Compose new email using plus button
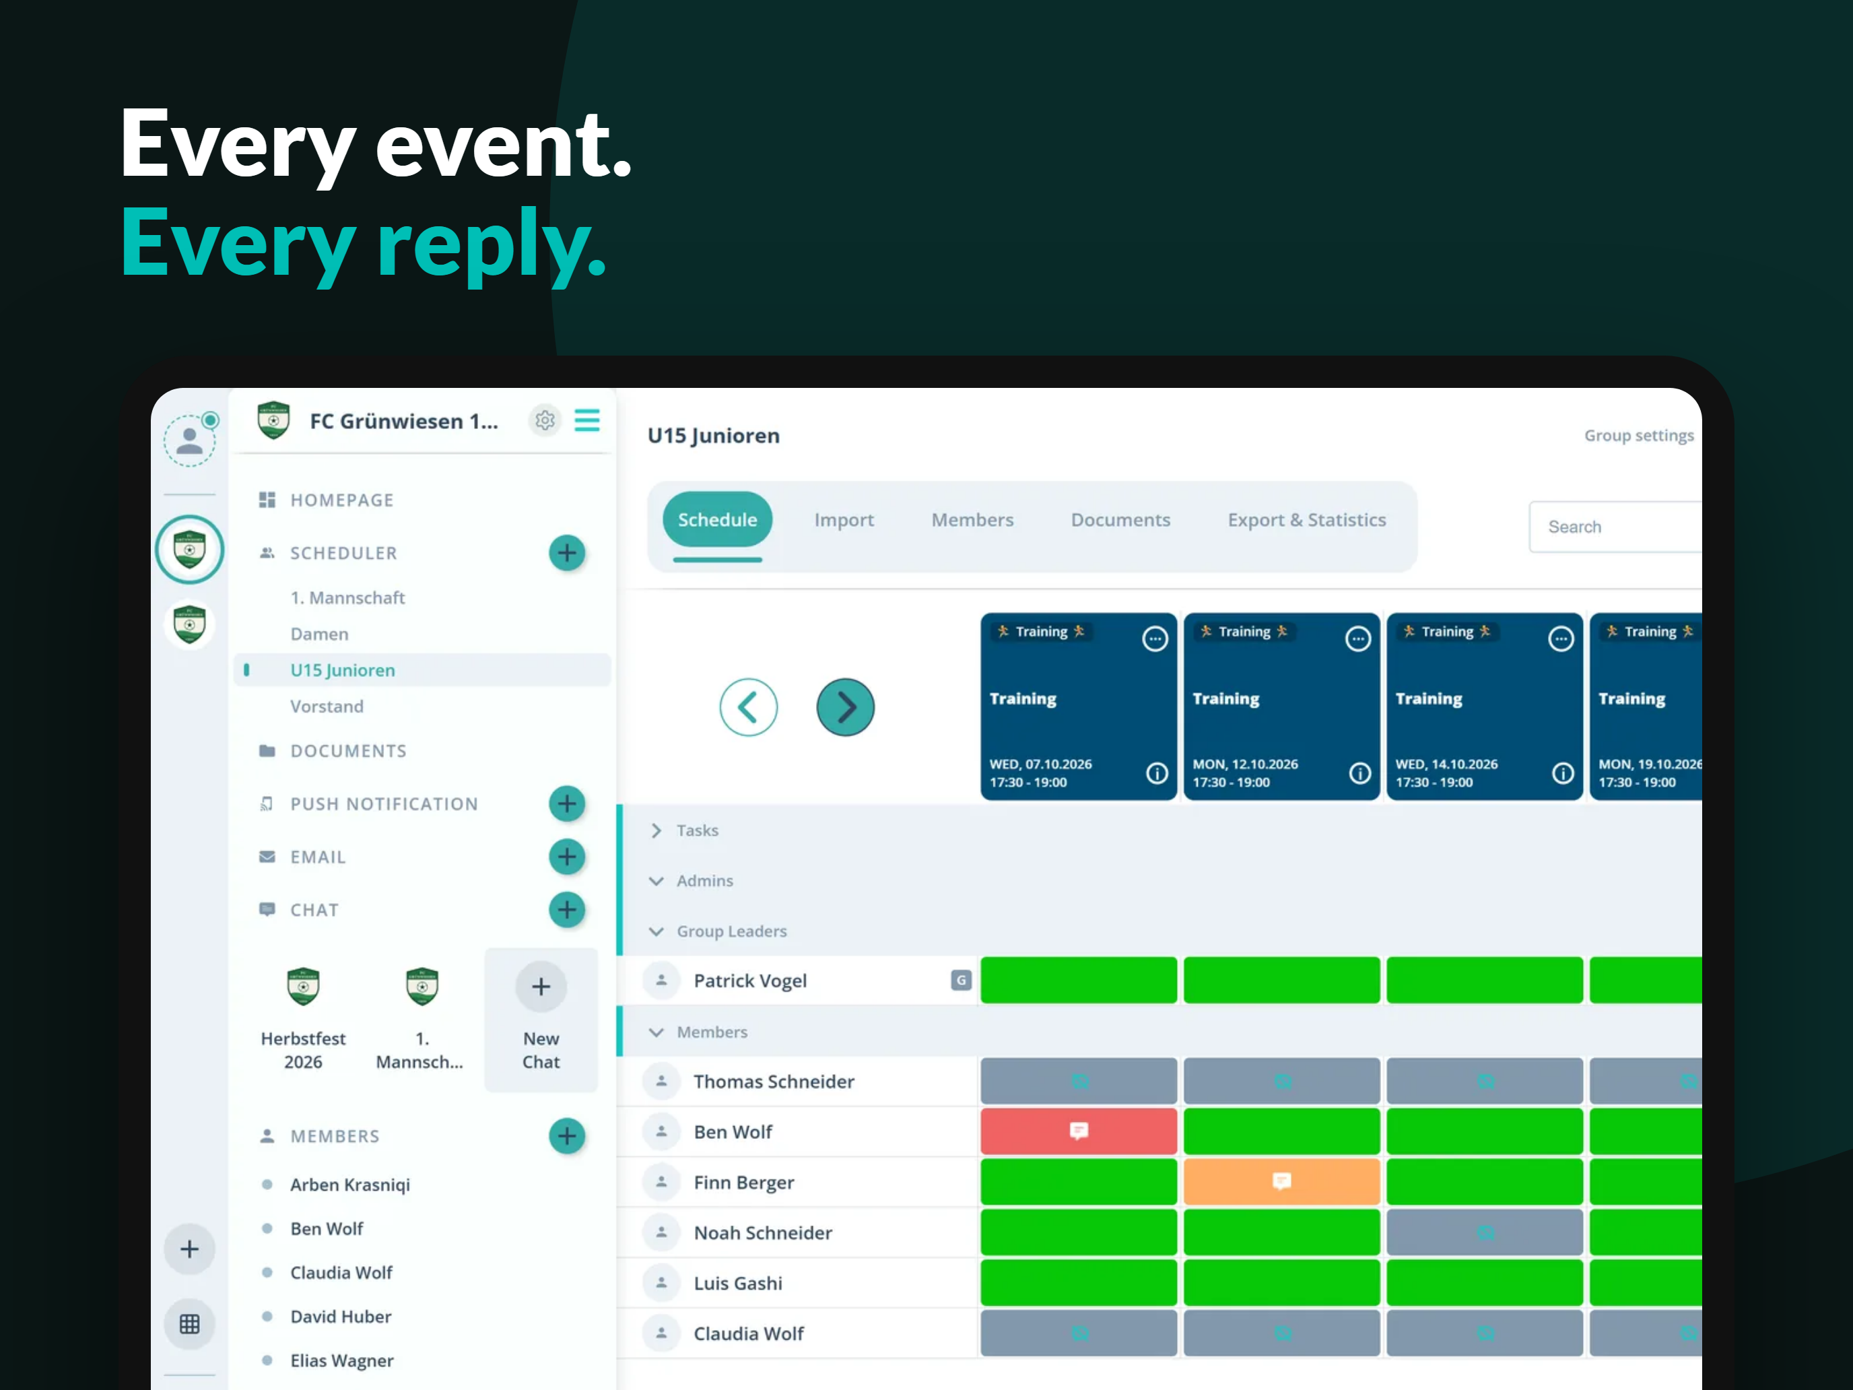Image resolution: width=1853 pixels, height=1390 pixels. pos(567,856)
